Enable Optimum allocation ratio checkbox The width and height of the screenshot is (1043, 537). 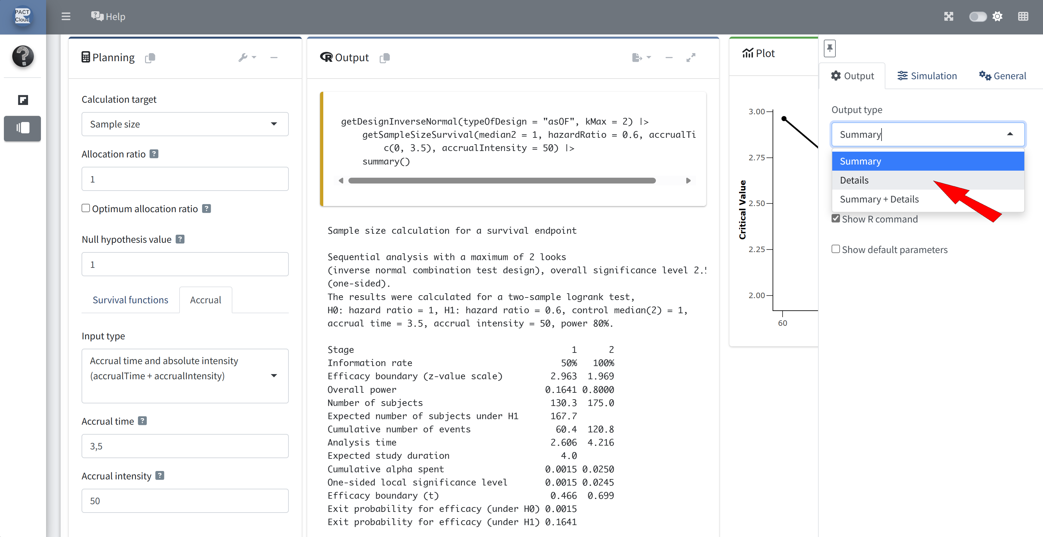(x=86, y=208)
